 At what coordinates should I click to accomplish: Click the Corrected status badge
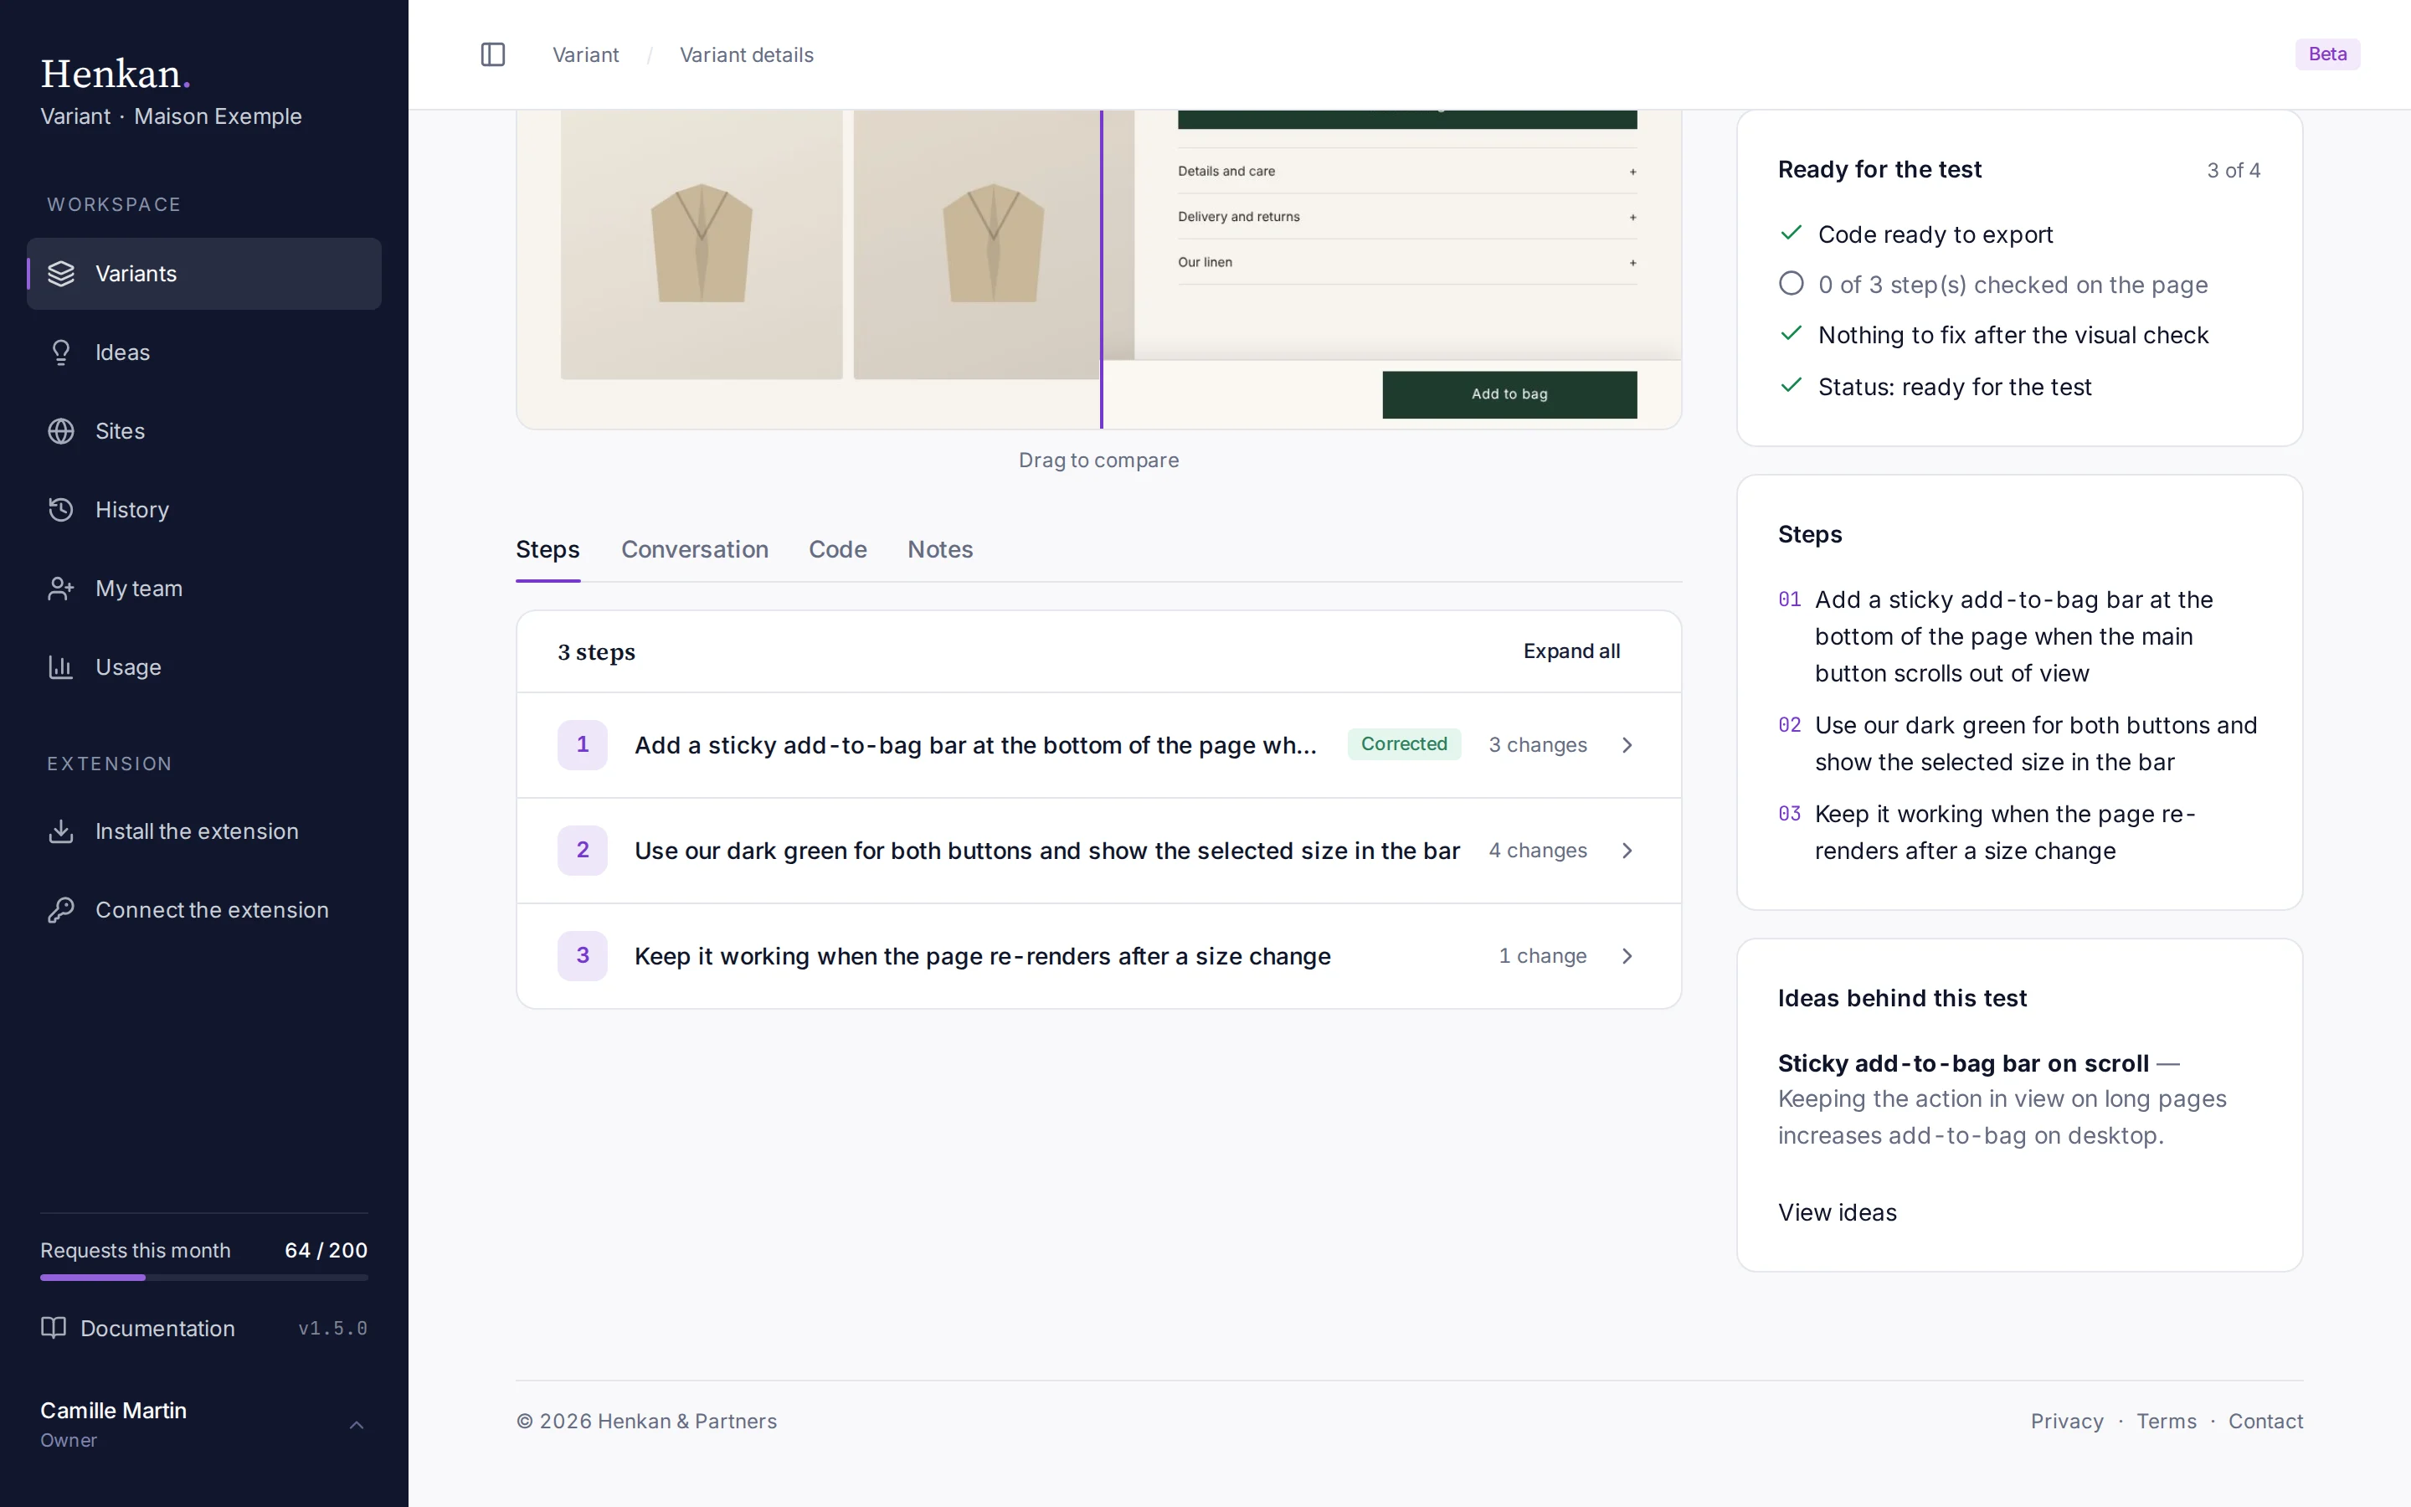(1404, 744)
